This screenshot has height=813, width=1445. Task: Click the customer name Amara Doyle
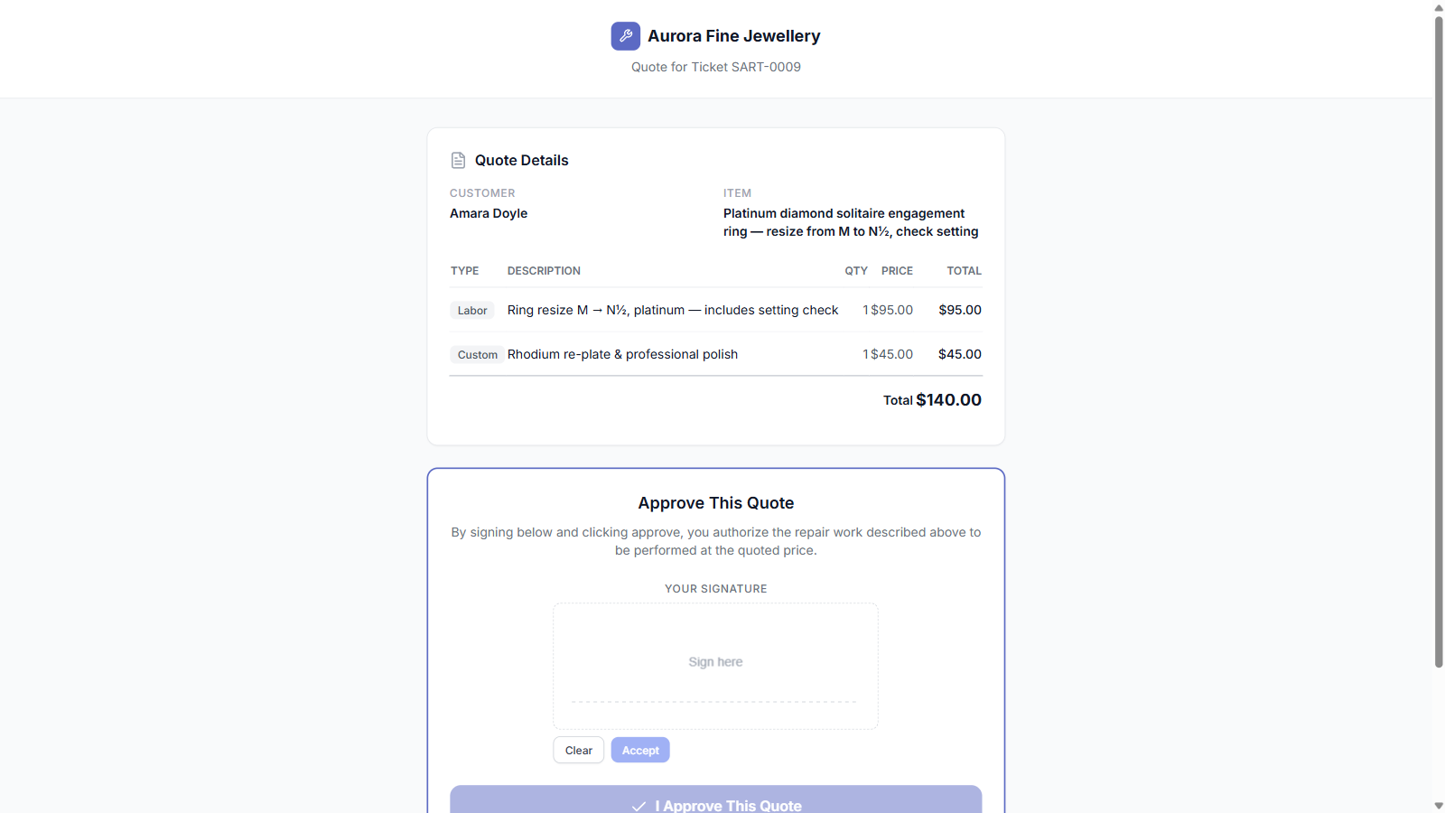[x=489, y=213]
